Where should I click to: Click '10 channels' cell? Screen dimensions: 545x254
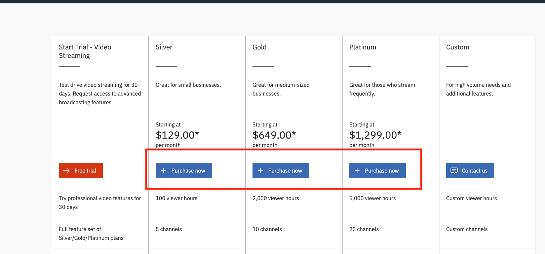[x=294, y=233]
